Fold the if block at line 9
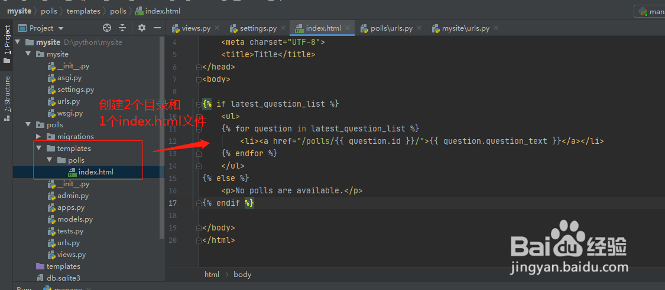This screenshot has height=290, width=665. click(x=199, y=104)
